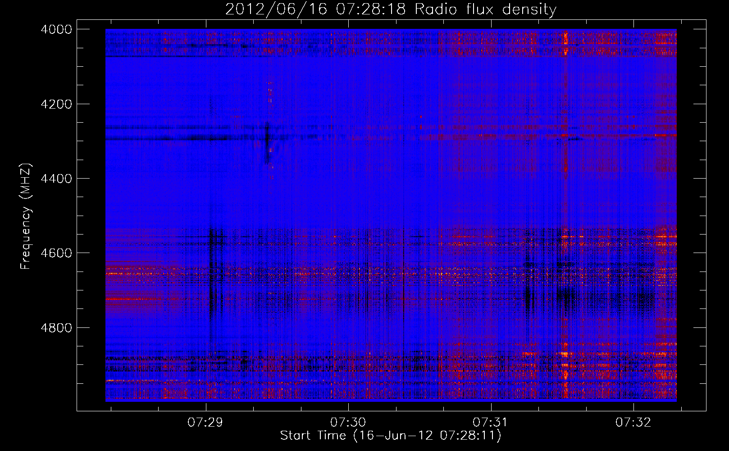
Task: Click the "Frequency (MHZ)" axis label
Action: 26,216
